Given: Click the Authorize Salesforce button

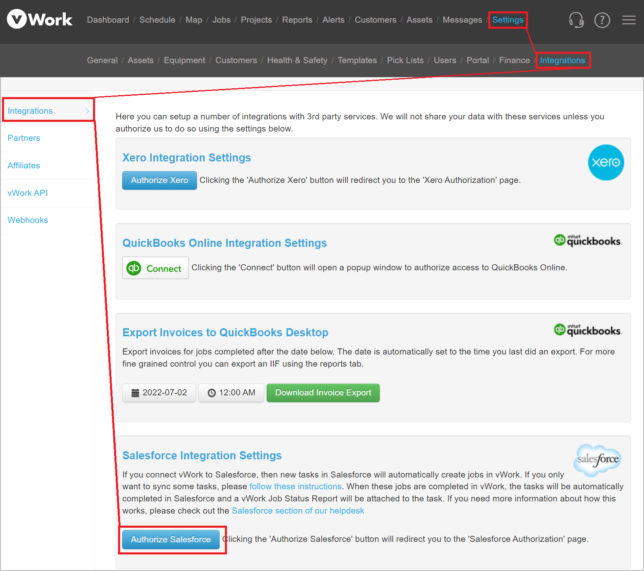Looking at the screenshot, I should [x=171, y=539].
